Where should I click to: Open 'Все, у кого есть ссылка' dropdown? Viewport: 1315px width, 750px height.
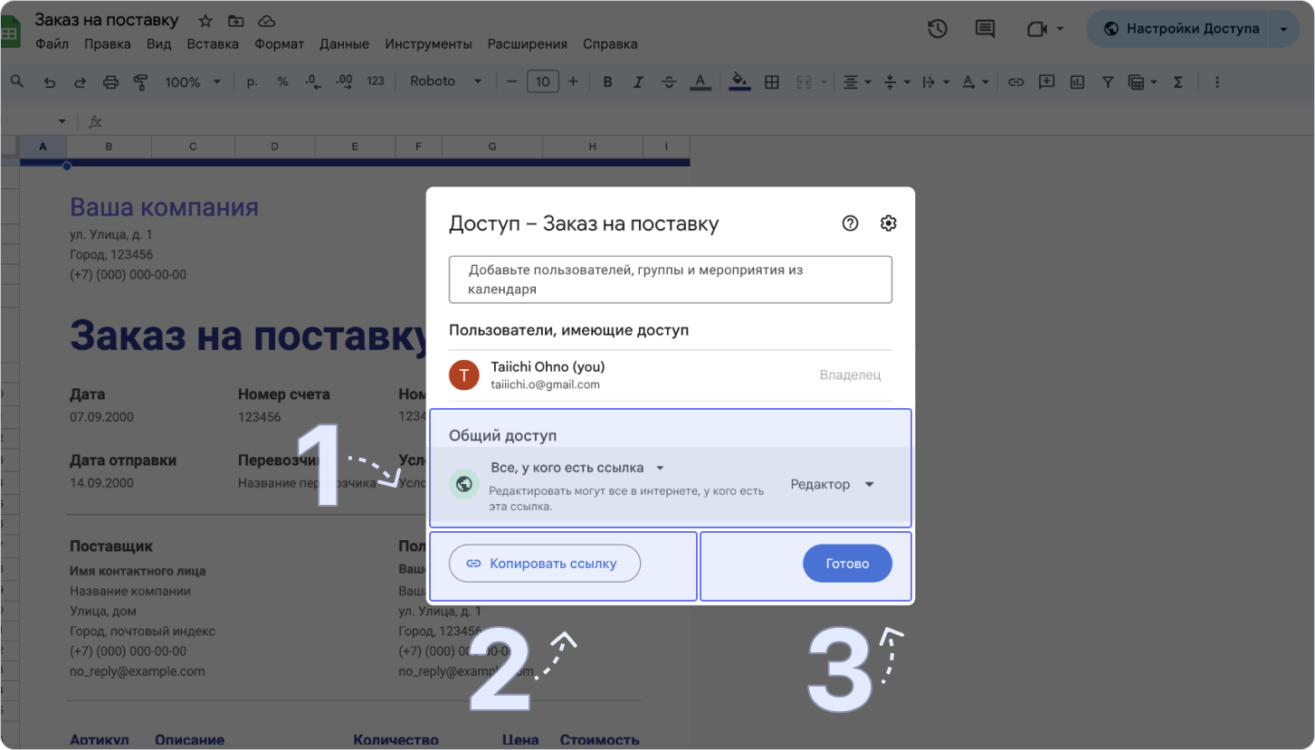577,468
